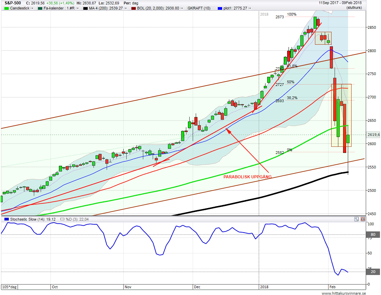Click the 2693 price label
Screen dimensions: 381x295
[x=280, y=101]
